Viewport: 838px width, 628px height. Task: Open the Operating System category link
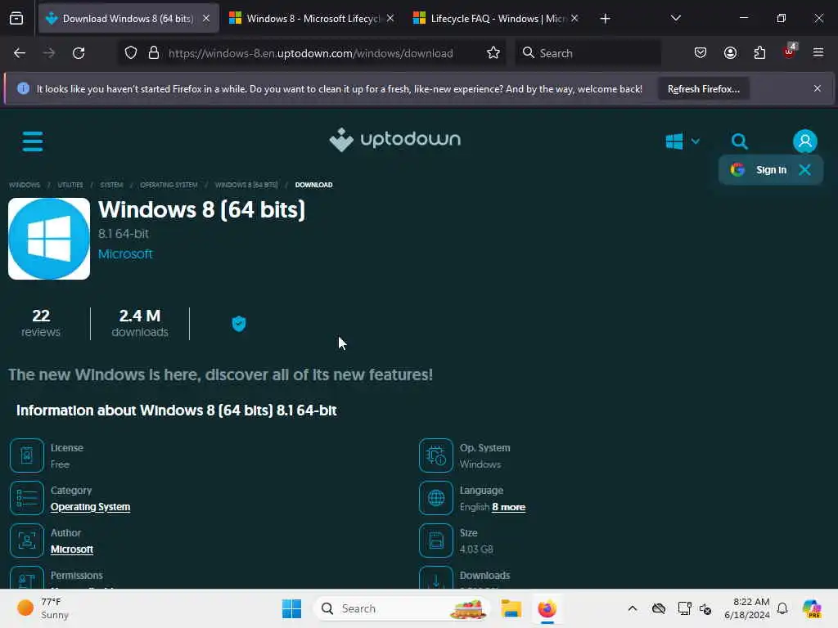coord(90,507)
